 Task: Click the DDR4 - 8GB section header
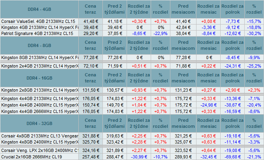pos(39,45)
